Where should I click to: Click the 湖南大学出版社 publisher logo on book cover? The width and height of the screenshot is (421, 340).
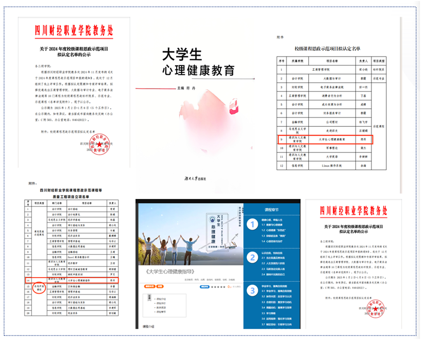point(195,179)
